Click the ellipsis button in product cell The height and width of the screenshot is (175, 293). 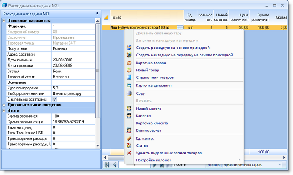coord(180,28)
